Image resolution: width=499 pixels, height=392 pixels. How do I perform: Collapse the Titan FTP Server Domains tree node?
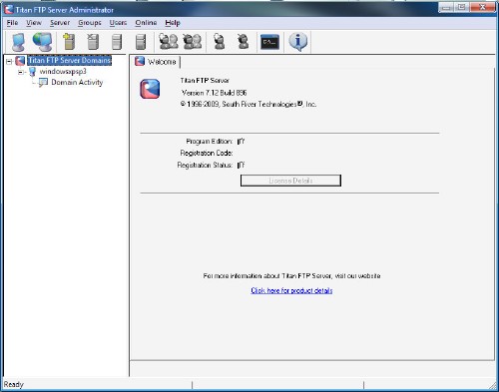tap(9, 61)
